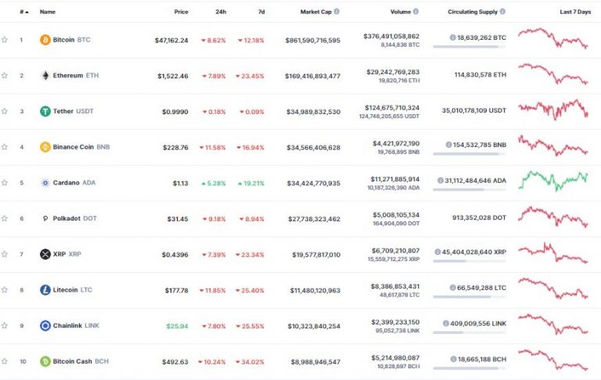Screen dimensions: 601x380
Task: Open Tether 7-day sparkline chart
Action: (x=553, y=109)
